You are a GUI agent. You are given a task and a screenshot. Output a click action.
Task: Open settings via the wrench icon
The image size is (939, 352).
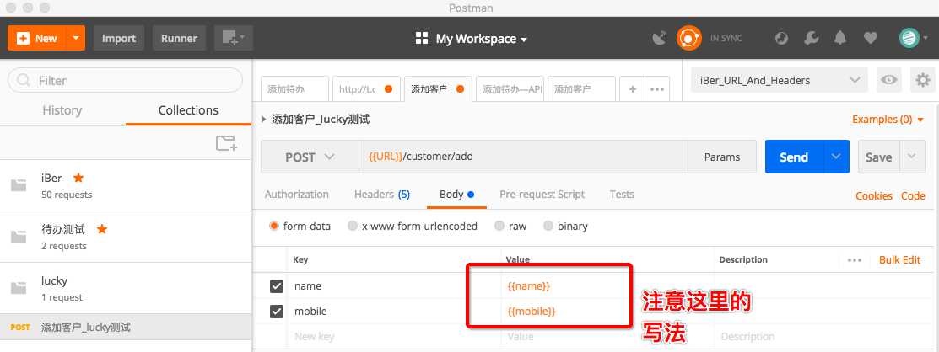pyautogui.click(x=811, y=38)
